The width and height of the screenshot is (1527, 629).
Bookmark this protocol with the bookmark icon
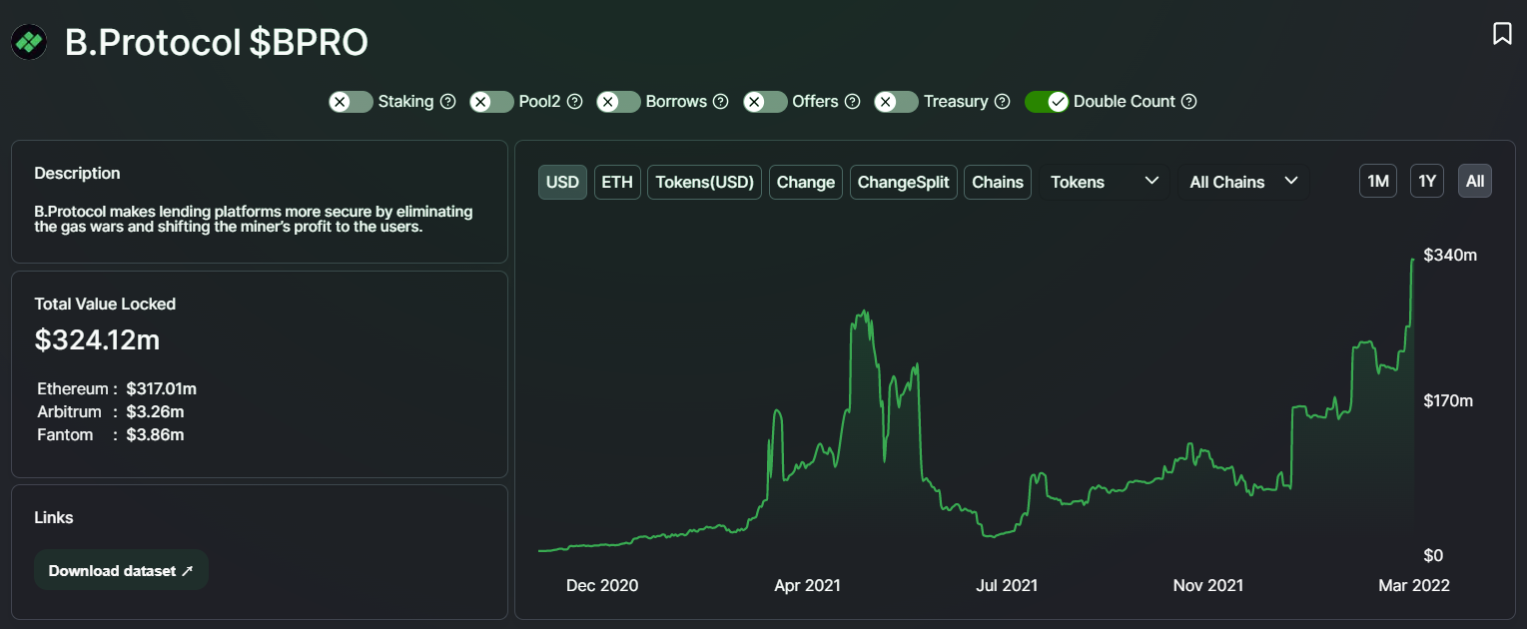coord(1502,34)
